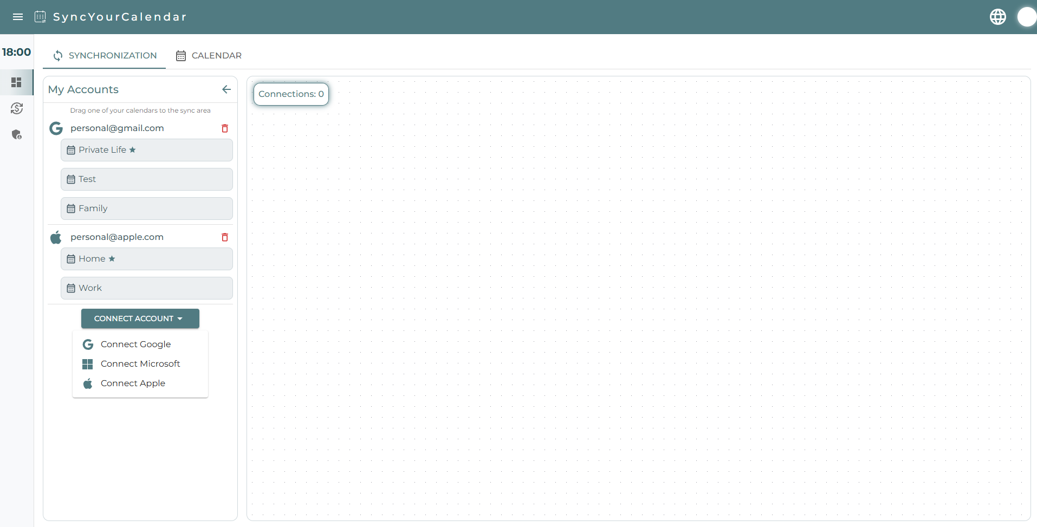Select the Private Life calendar
Image resolution: width=1037 pixels, height=527 pixels.
click(146, 150)
